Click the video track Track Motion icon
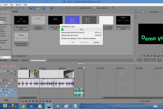This screenshot has width=163, height=109. 5,71
